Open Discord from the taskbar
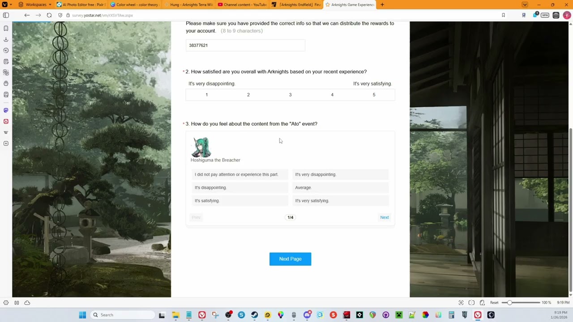573x322 pixels. point(307,315)
